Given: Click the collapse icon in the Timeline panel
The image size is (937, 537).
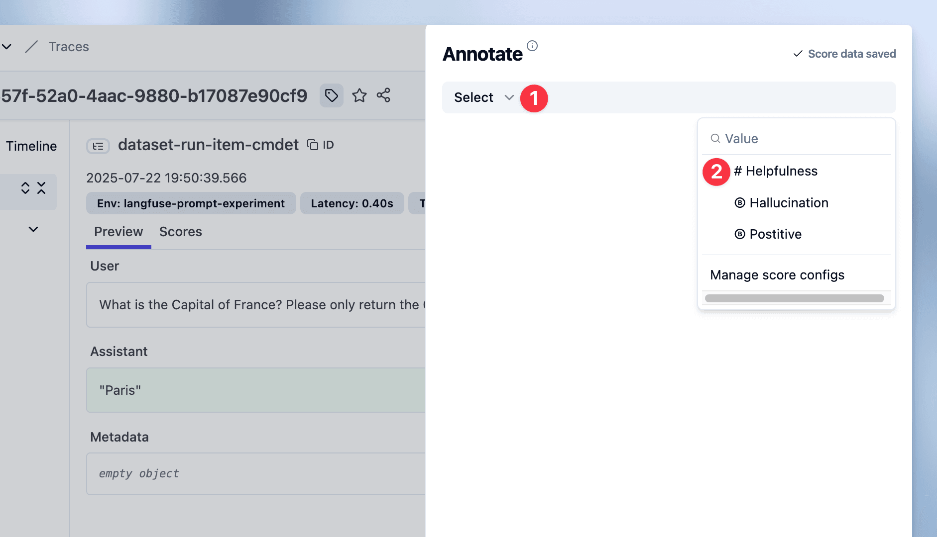Looking at the screenshot, I should pyautogui.click(x=42, y=187).
